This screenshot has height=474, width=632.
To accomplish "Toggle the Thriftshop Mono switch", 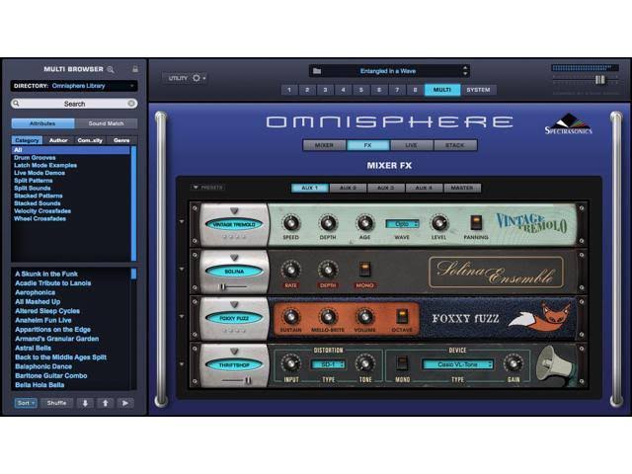I will coord(402,363).
